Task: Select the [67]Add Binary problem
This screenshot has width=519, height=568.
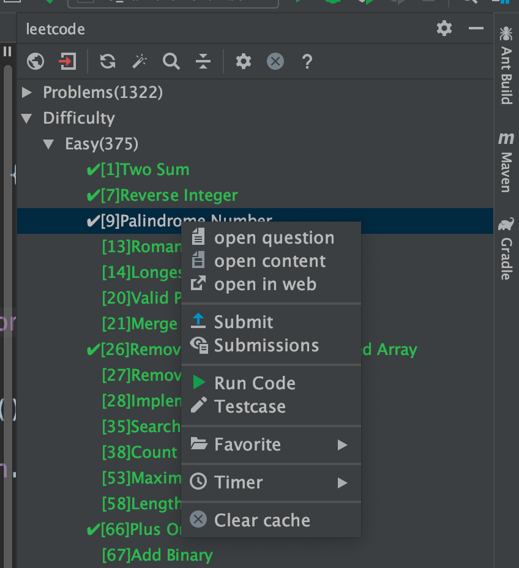Action: (x=157, y=555)
